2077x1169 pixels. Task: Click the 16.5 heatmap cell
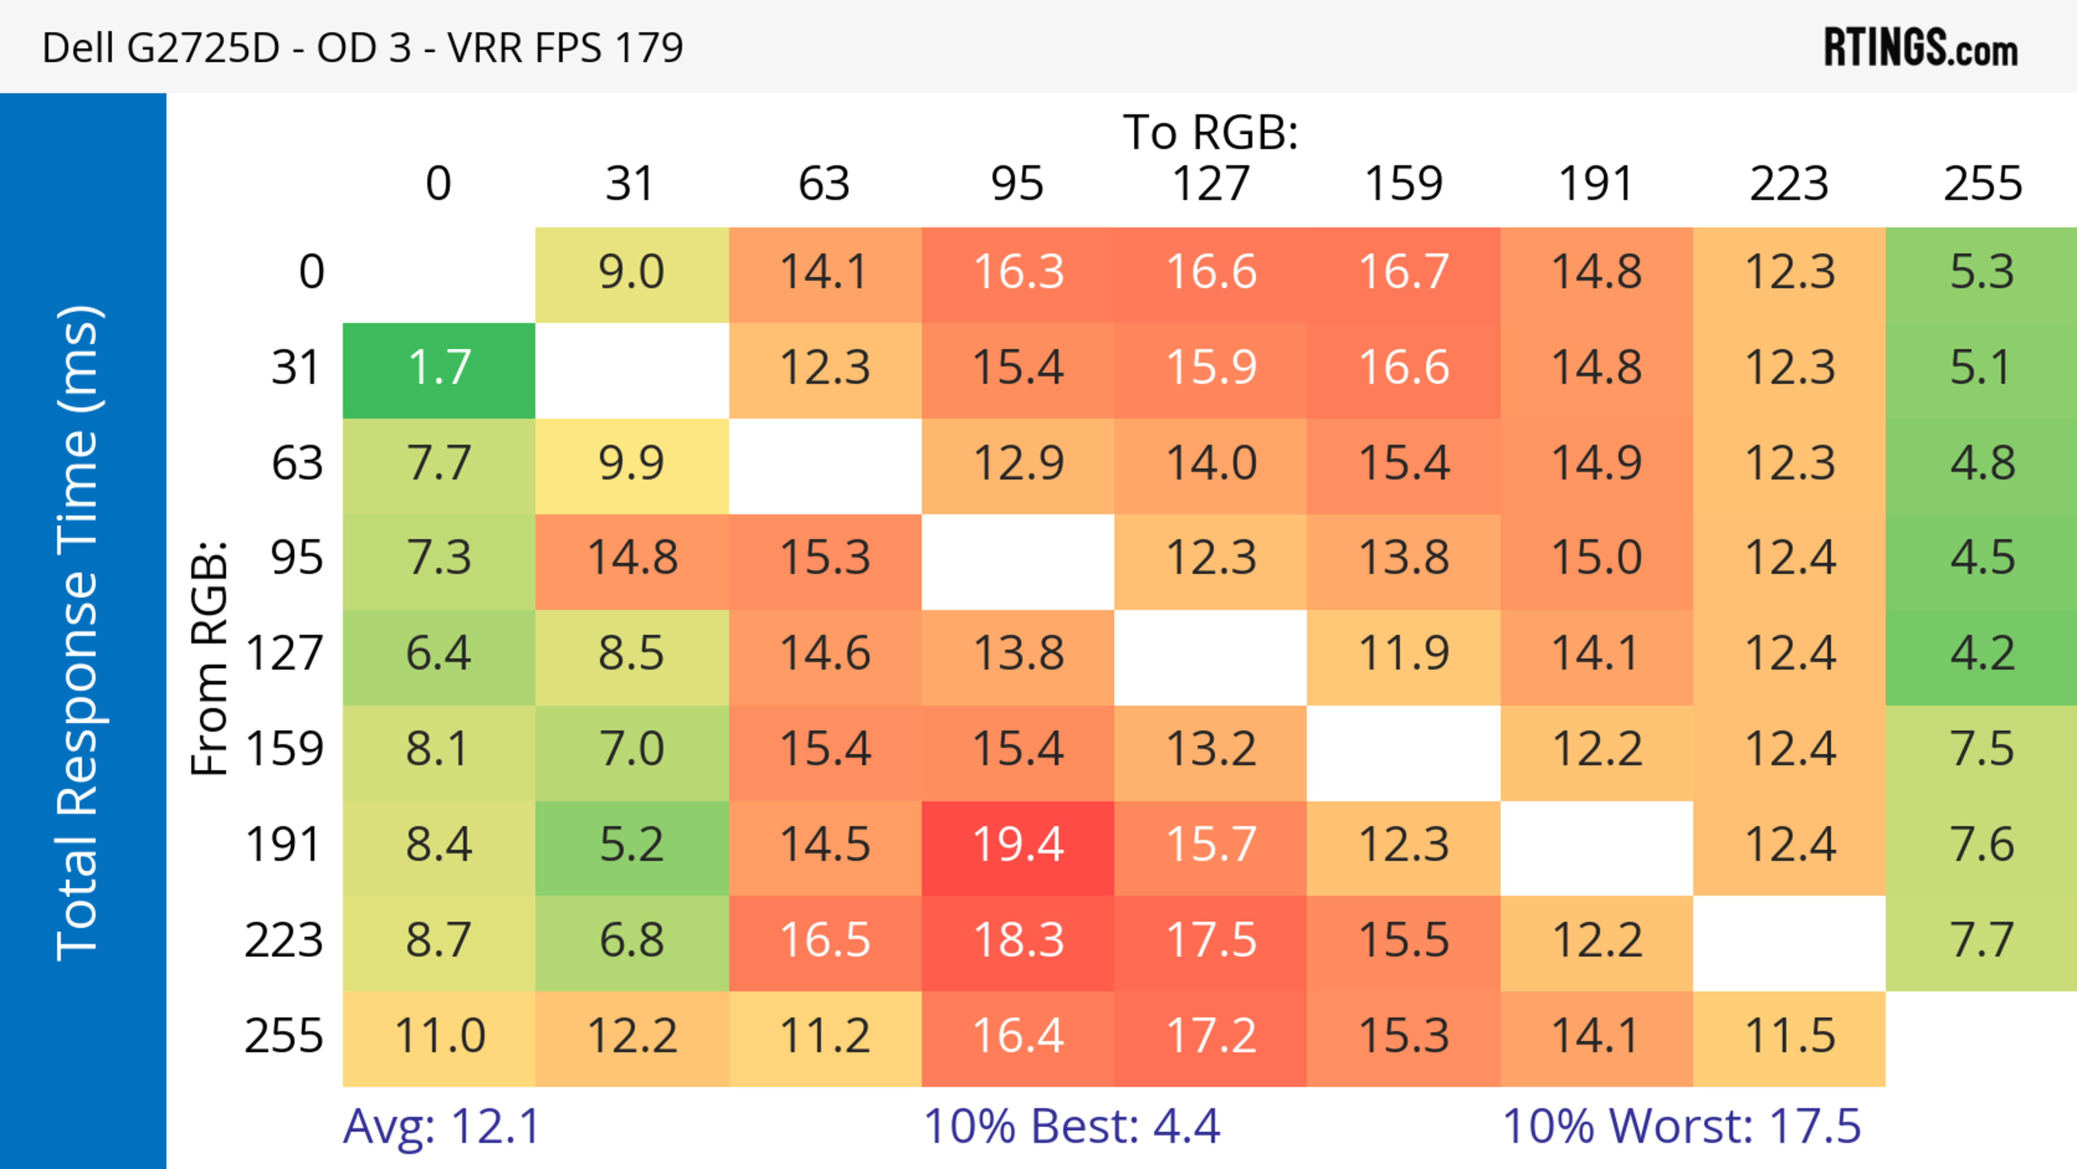(x=825, y=940)
